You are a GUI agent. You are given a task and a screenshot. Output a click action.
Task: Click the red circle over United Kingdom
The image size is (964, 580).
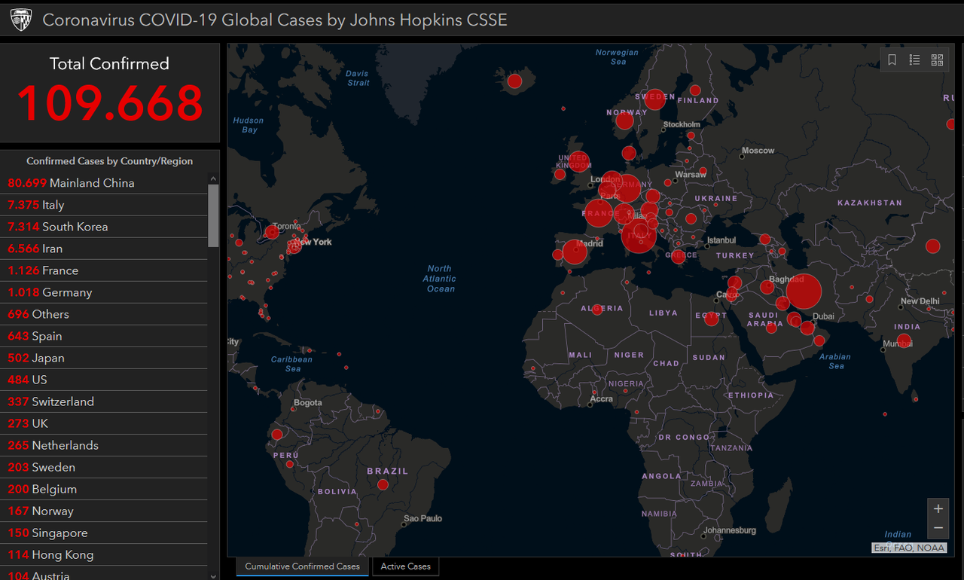pos(579,162)
